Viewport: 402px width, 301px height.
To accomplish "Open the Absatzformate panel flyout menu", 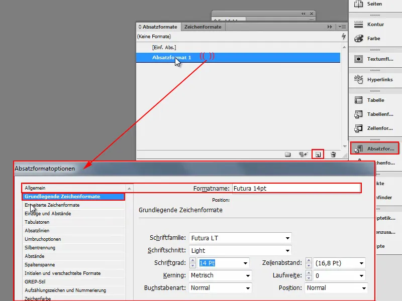I will pos(342,27).
